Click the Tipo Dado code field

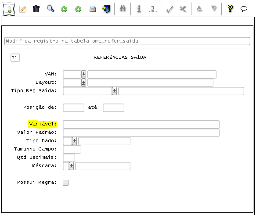click(x=68, y=141)
